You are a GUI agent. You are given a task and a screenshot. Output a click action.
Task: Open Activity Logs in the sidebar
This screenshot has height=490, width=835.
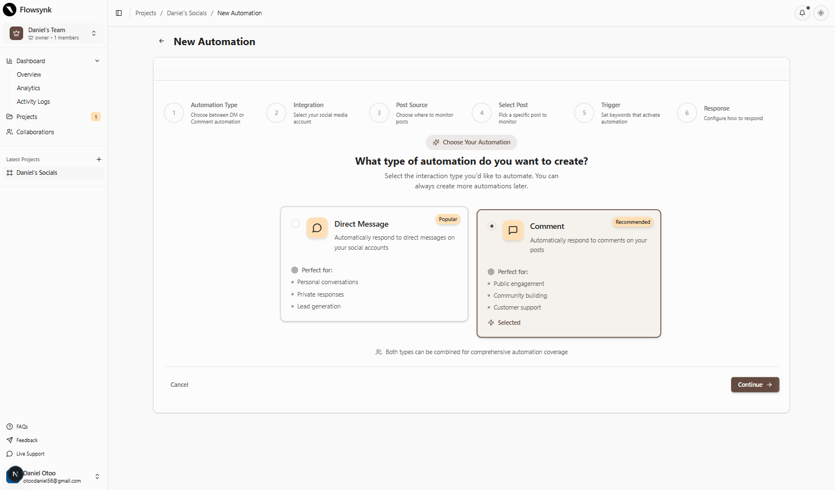click(33, 101)
